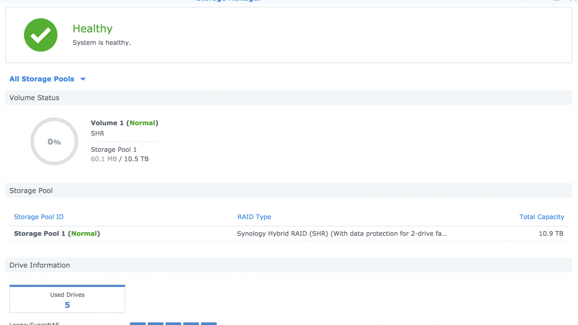Select the second drive slot icon
Image resolution: width=578 pixels, height=325 pixels.
point(155,324)
